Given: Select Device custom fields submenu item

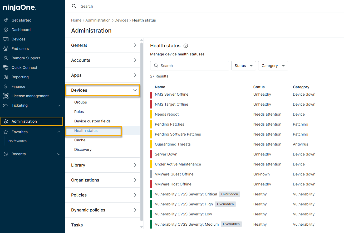Looking at the screenshot, I should pos(92,121).
